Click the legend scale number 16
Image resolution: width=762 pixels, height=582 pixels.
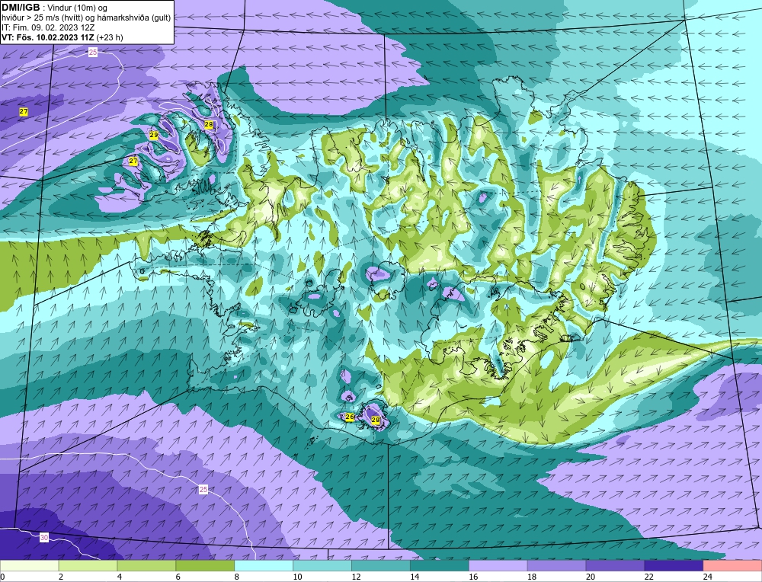473,577
